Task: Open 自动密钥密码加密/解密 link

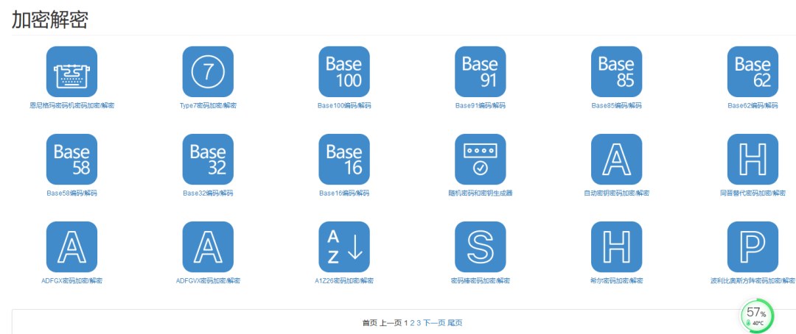Action: (616, 193)
